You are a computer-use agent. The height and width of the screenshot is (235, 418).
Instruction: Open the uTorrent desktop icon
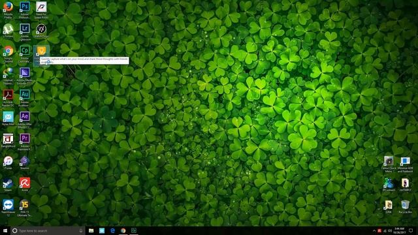(x=8, y=31)
